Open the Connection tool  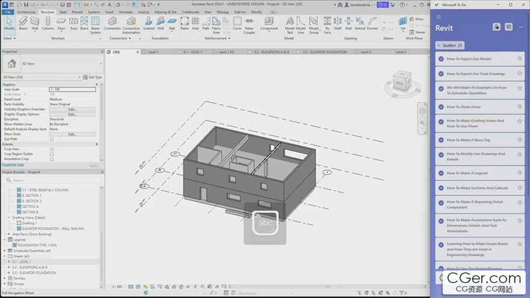[x=112, y=23]
